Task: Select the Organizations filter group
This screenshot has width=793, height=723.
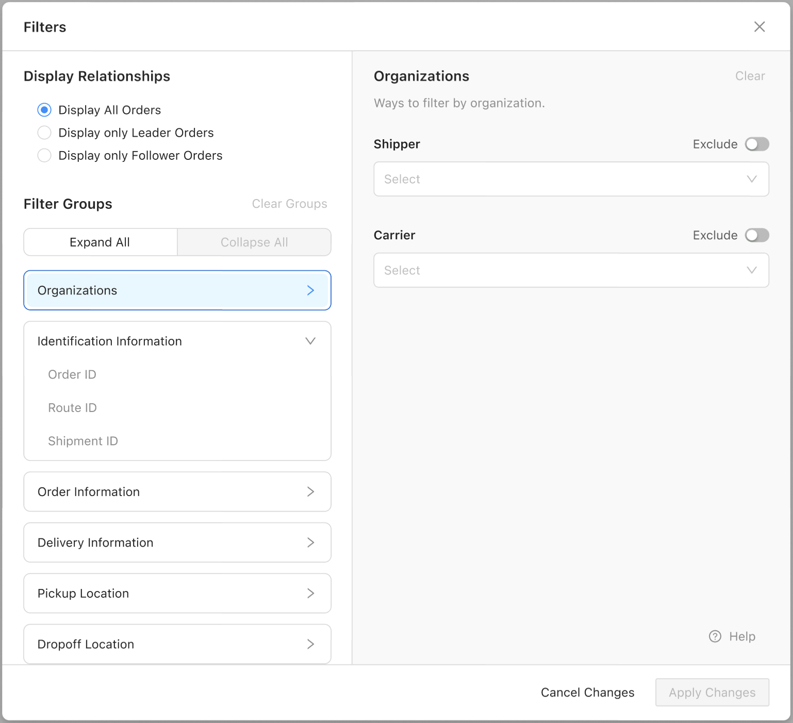Action: (x=177, y=290)
